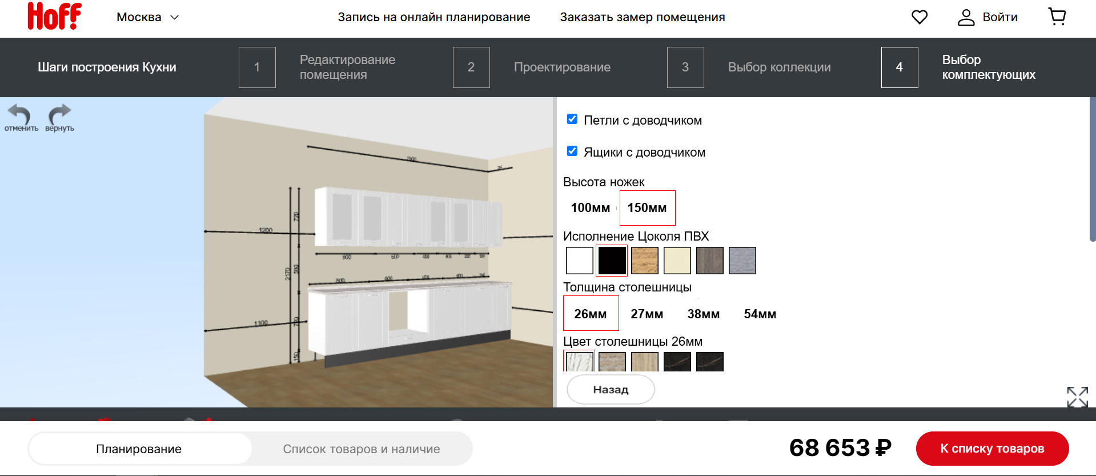
Task: Click the user profile icon
Action: click(966, 17)
